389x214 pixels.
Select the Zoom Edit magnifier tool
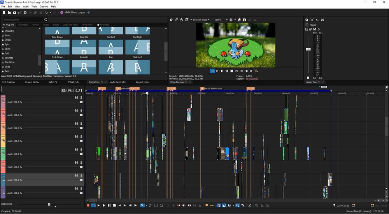point(161,205)
